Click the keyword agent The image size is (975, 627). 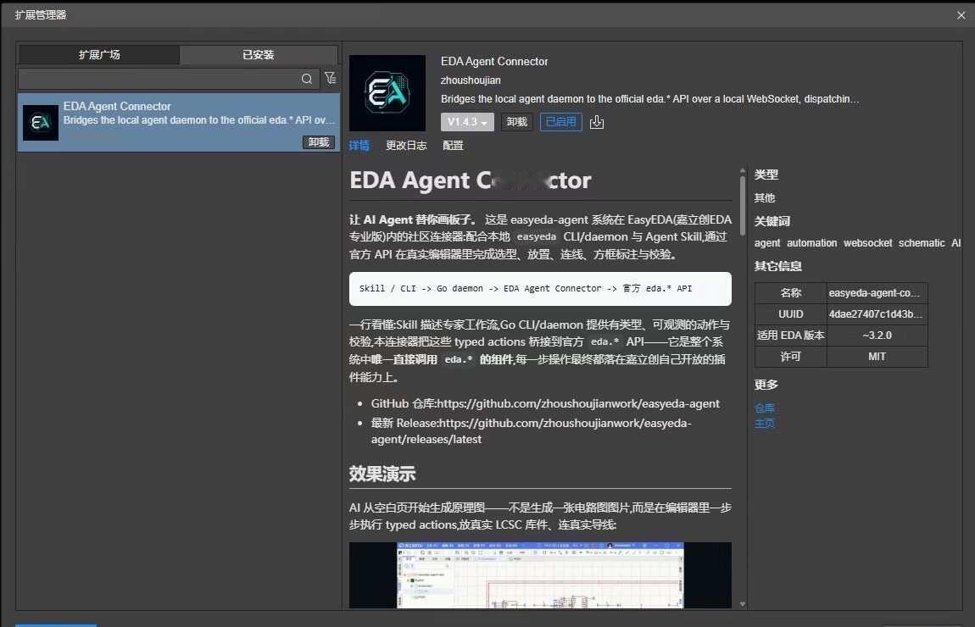coord(766,243)
